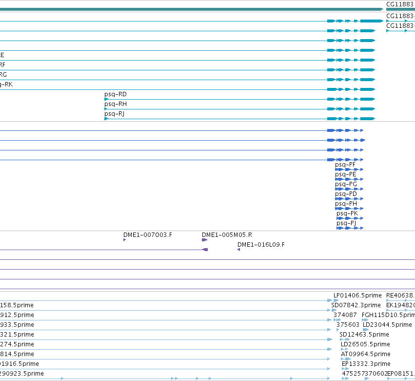The image size is (415, 381).
Task: Select the 933.5prime EST label
Action: (x=17, y=325)
